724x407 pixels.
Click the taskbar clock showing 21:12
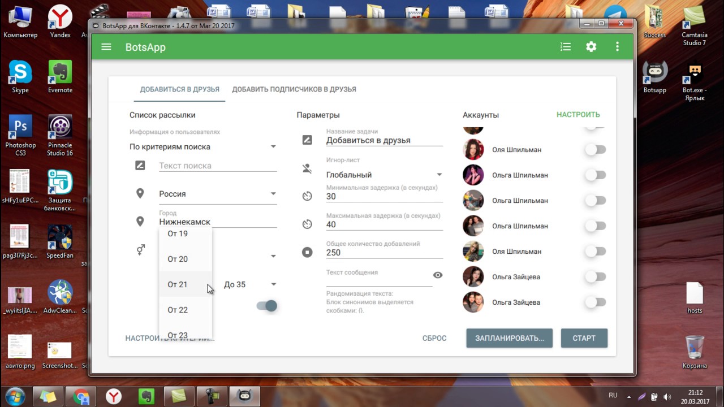pyautogui.click(x=695, y=397)
